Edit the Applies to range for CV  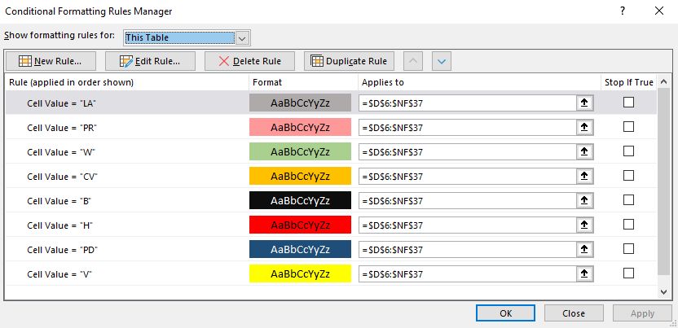point(468,177)
